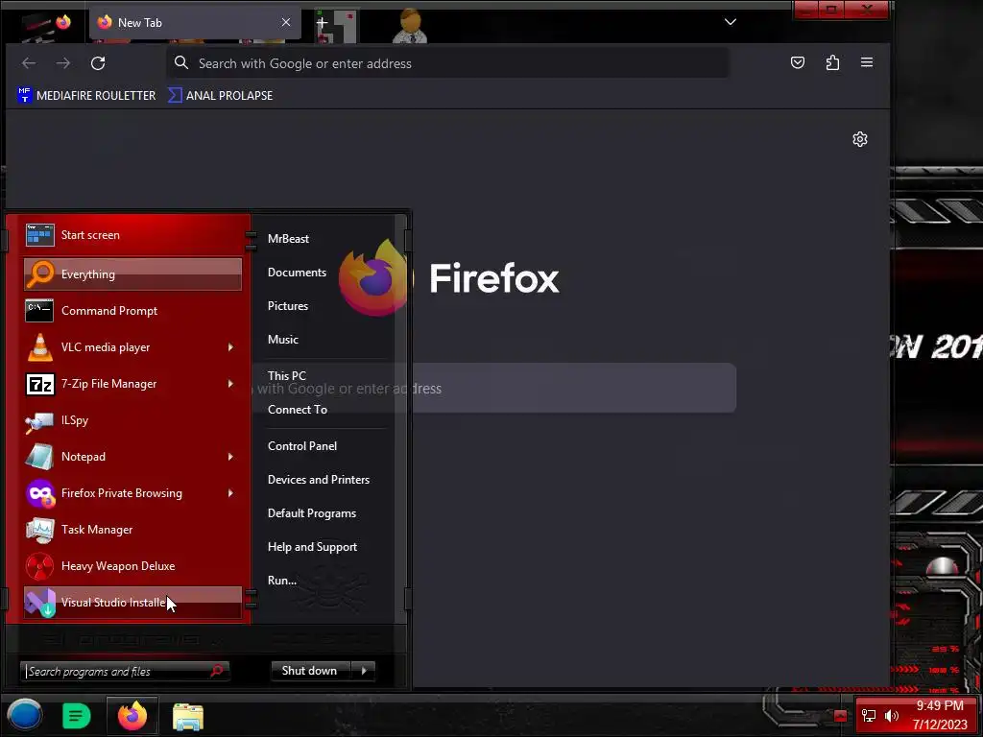
Task: Launch Everything search program
Action: [x=132, y=273]
